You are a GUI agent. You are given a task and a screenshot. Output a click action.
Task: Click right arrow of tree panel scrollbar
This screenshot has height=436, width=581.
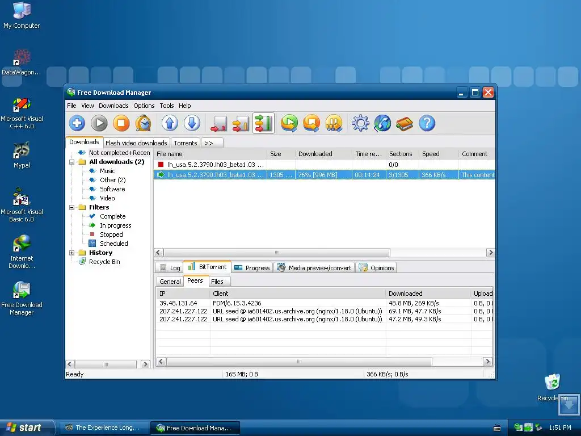click(146, 364)
